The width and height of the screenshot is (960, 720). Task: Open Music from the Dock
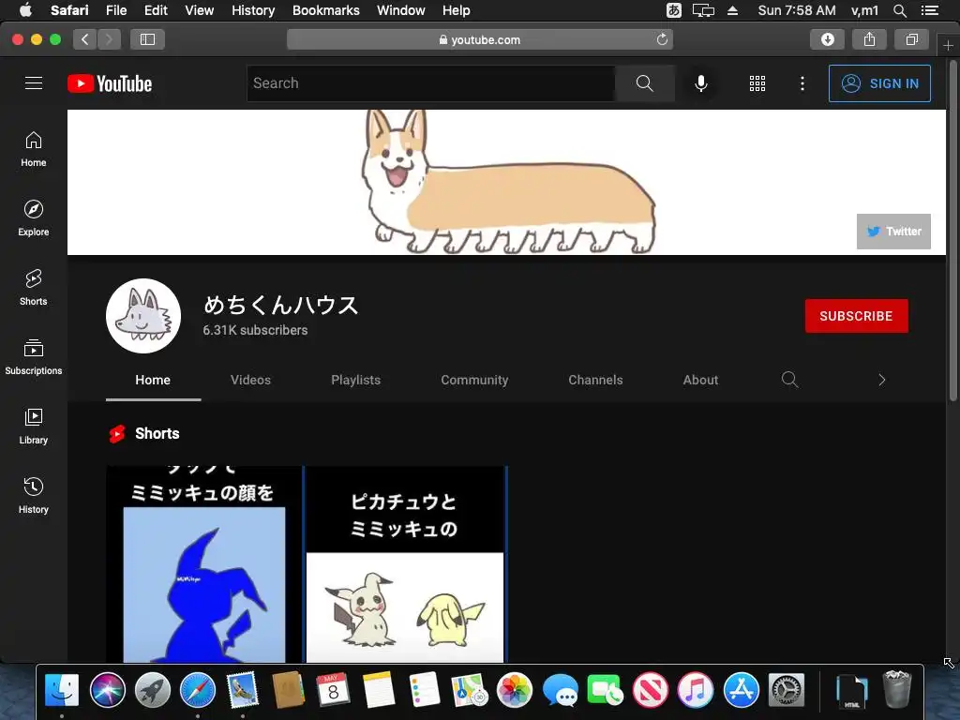coord(696,690)
